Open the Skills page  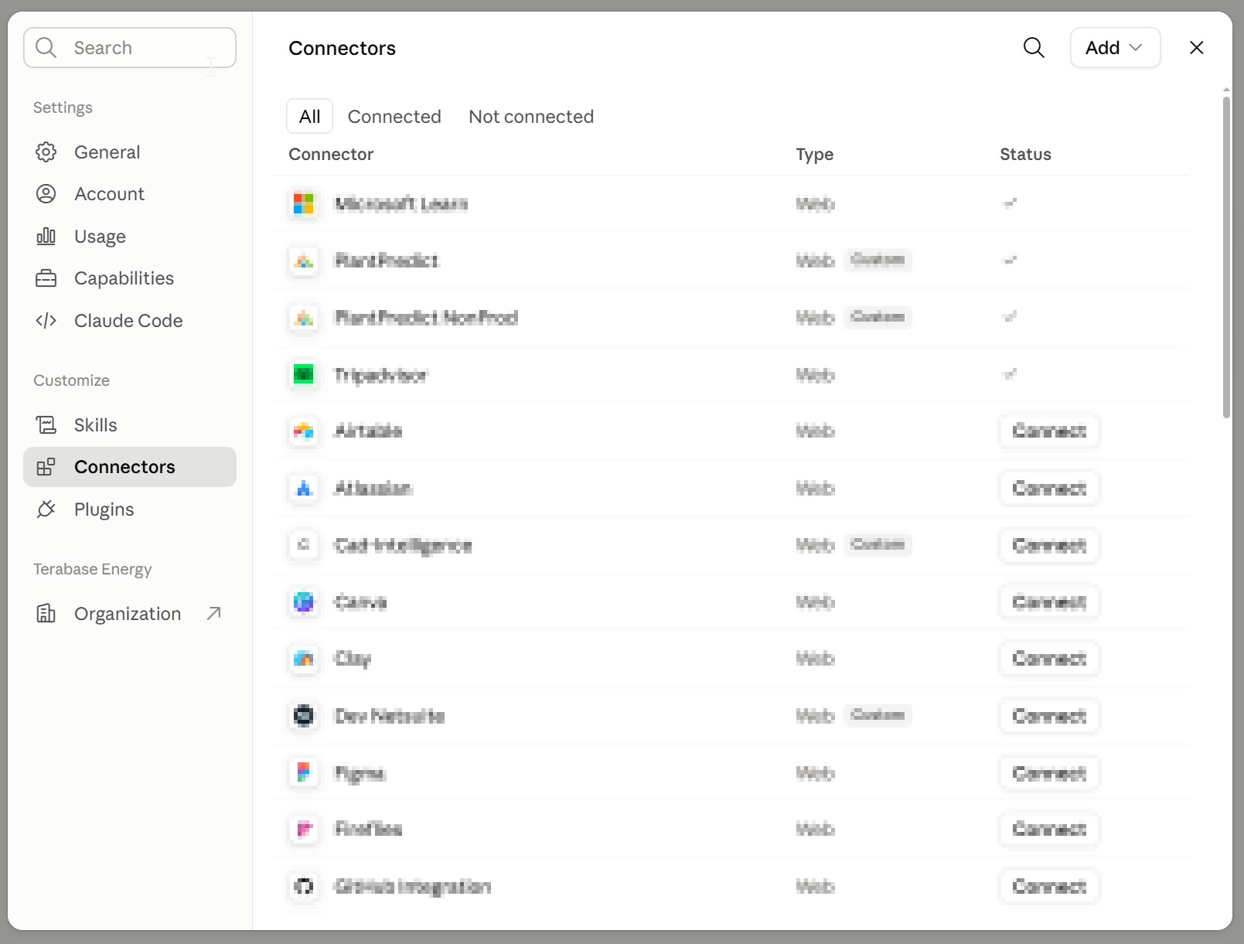[x=130, y=425]
